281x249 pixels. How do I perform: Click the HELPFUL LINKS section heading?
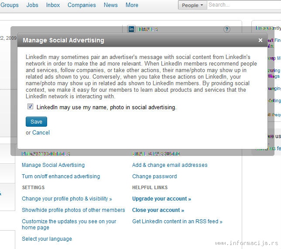(150, 187)
